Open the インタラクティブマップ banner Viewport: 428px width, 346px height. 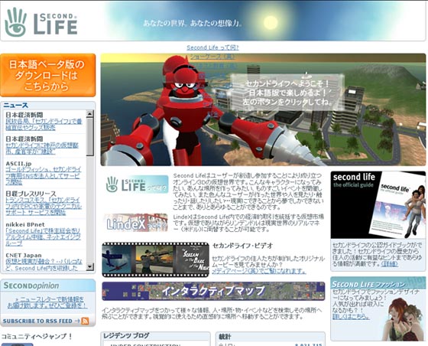click(x=213, y=291)
